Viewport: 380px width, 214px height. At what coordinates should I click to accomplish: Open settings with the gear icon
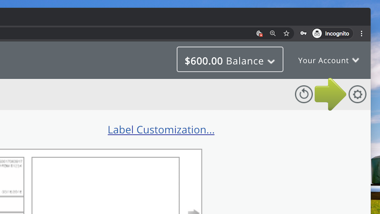[x=358, y=94]
